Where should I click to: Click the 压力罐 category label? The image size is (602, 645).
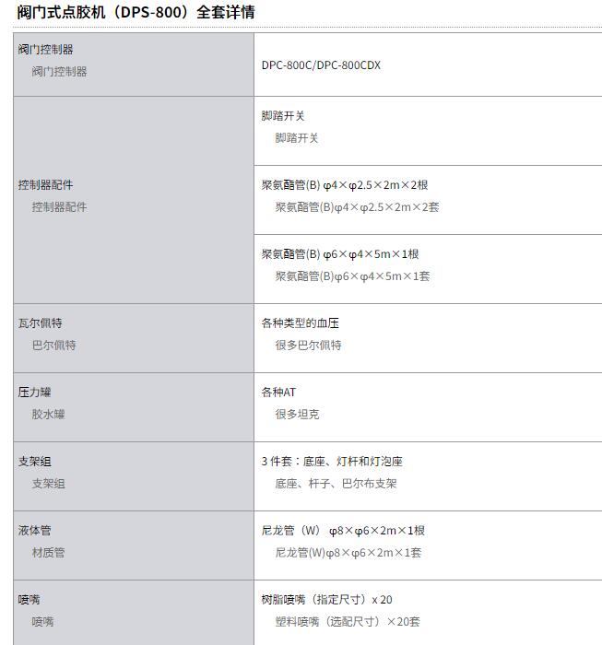pos(34,393)
